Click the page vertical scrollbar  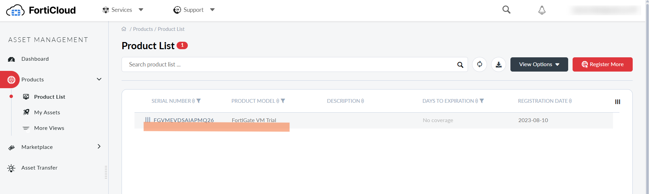point(647,97)
